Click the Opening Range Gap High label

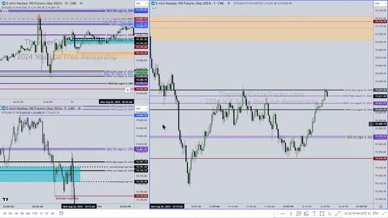point(121,167)
